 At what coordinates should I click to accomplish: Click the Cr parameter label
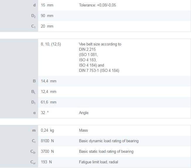[34, 141]
